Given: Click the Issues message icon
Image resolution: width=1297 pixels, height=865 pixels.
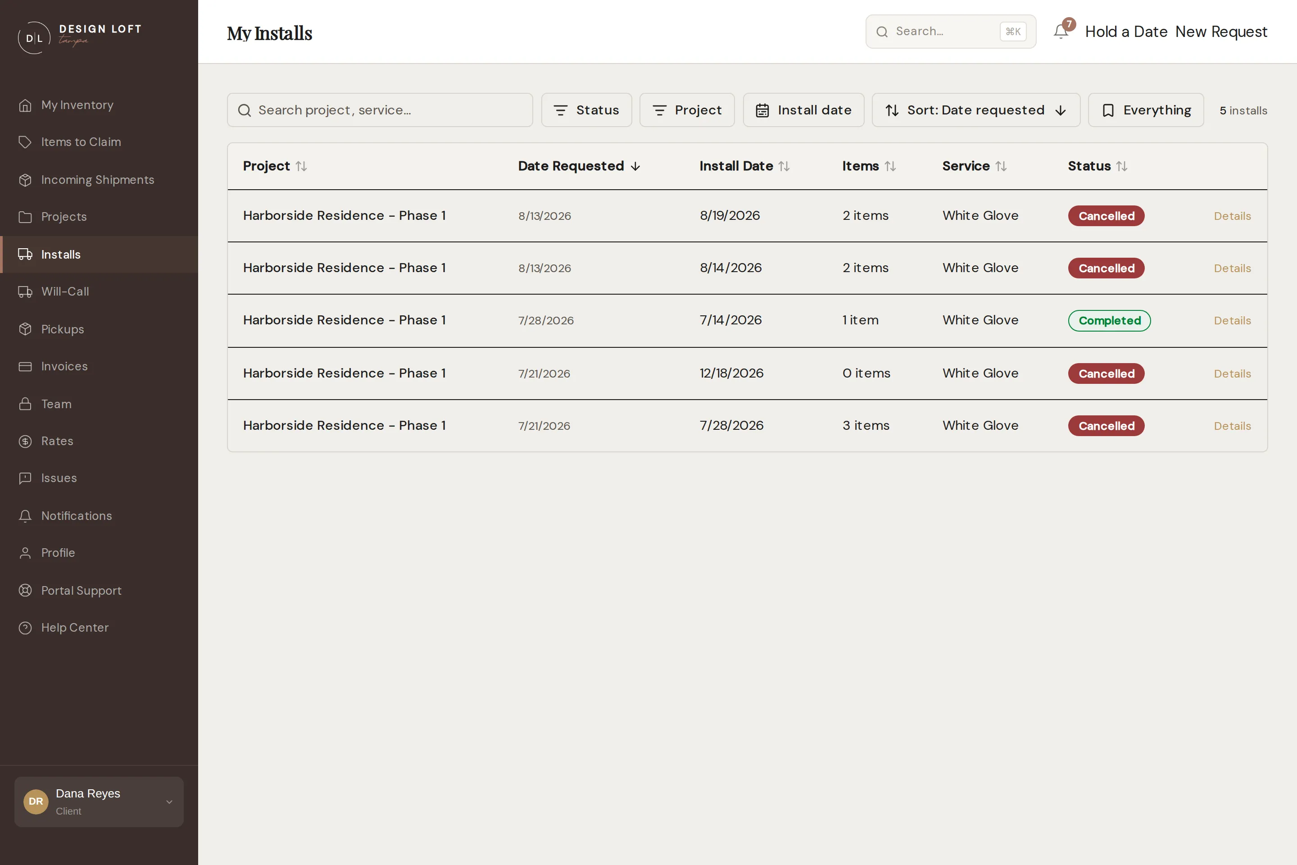Looking at the screenshot, I should point(25,478).
